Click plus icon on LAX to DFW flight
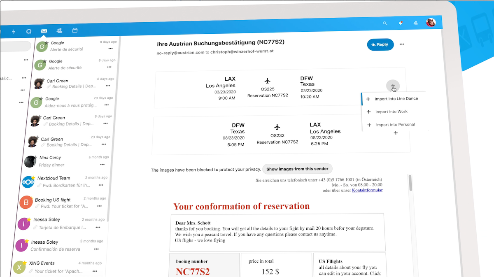Image resolution: width=494 pixels, height=277 pixels. (x=393, y=86)
